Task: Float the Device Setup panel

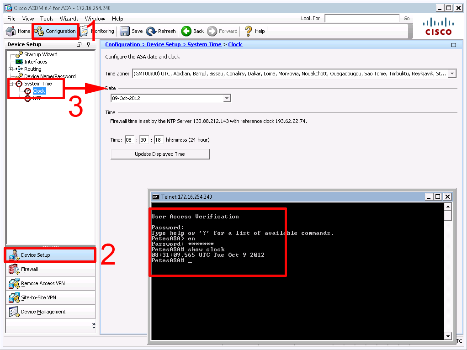Action: pyautogui.click(x=79, y=44)
